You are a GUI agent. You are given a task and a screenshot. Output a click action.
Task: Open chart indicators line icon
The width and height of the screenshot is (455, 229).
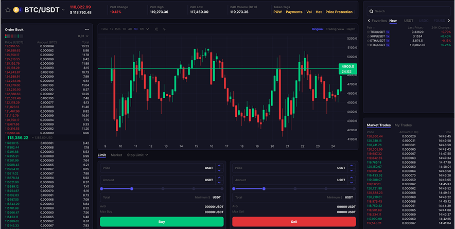coord(164,29)
